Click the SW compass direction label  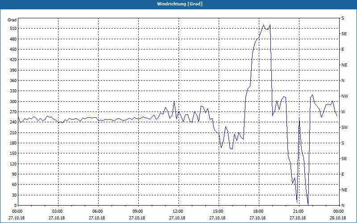pyautogui.click(x=345, y=128)
